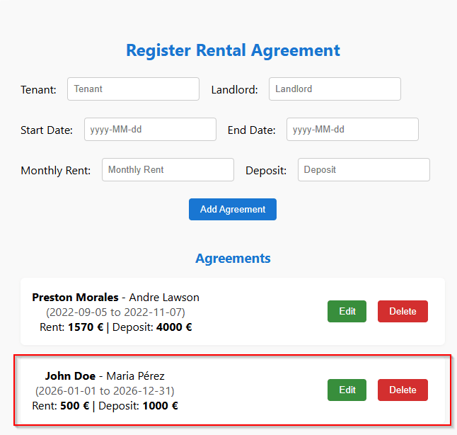Edit the John Doe agreement

pos(347,390)
